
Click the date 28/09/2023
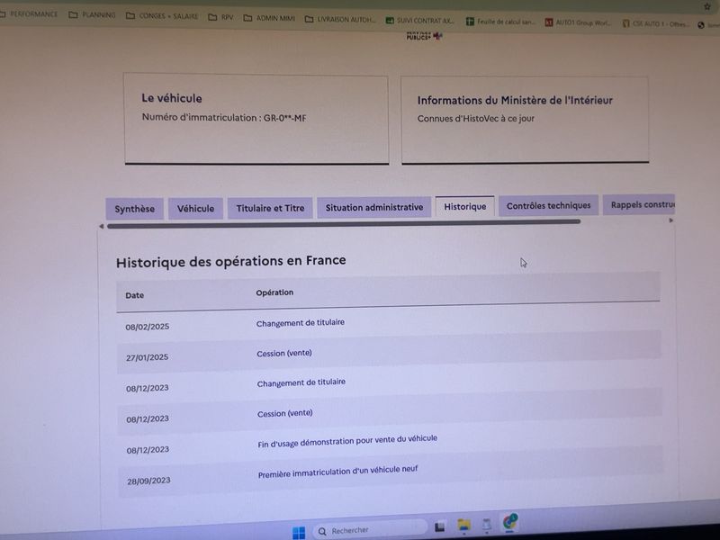pyautogui.click(x=148, y=481)
